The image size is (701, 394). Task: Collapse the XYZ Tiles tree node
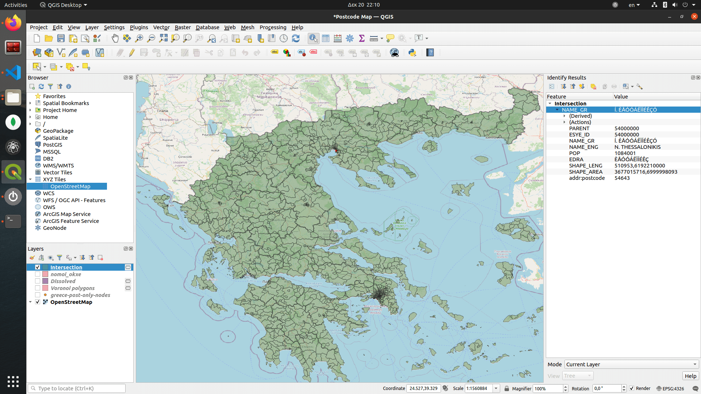coord(30,179)
